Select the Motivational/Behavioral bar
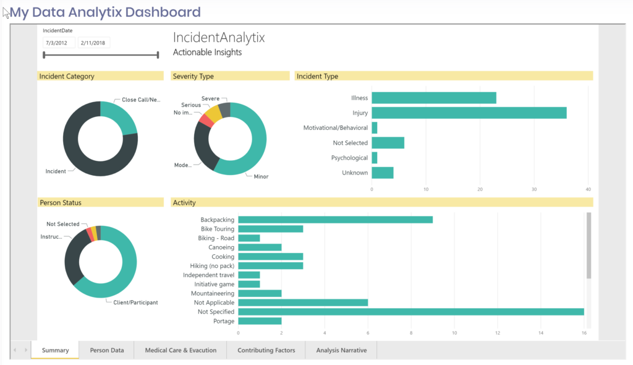This screenshot has width=633, height=365. point(375,127)
